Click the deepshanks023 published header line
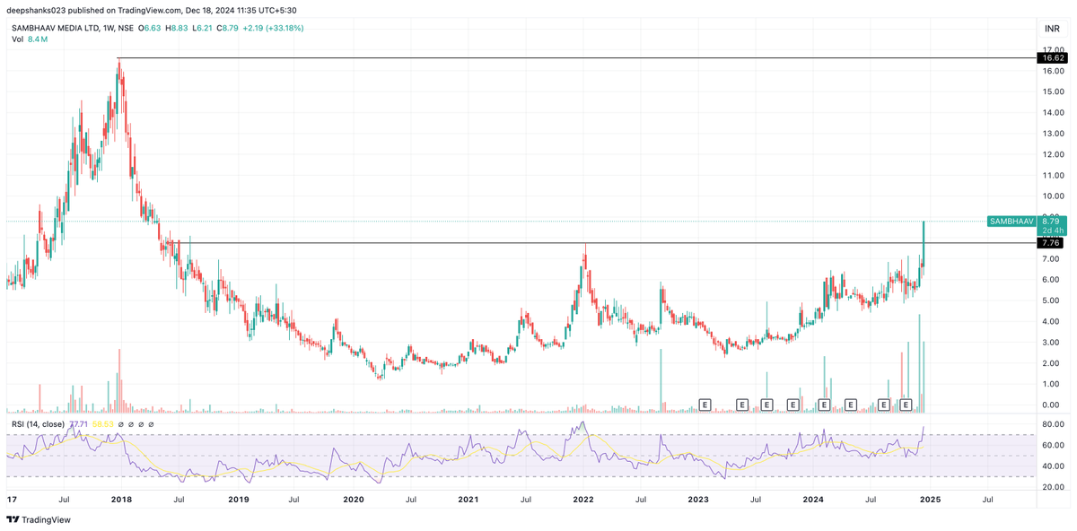Viewport: 1077px width, 531px height. pos(152,11)
